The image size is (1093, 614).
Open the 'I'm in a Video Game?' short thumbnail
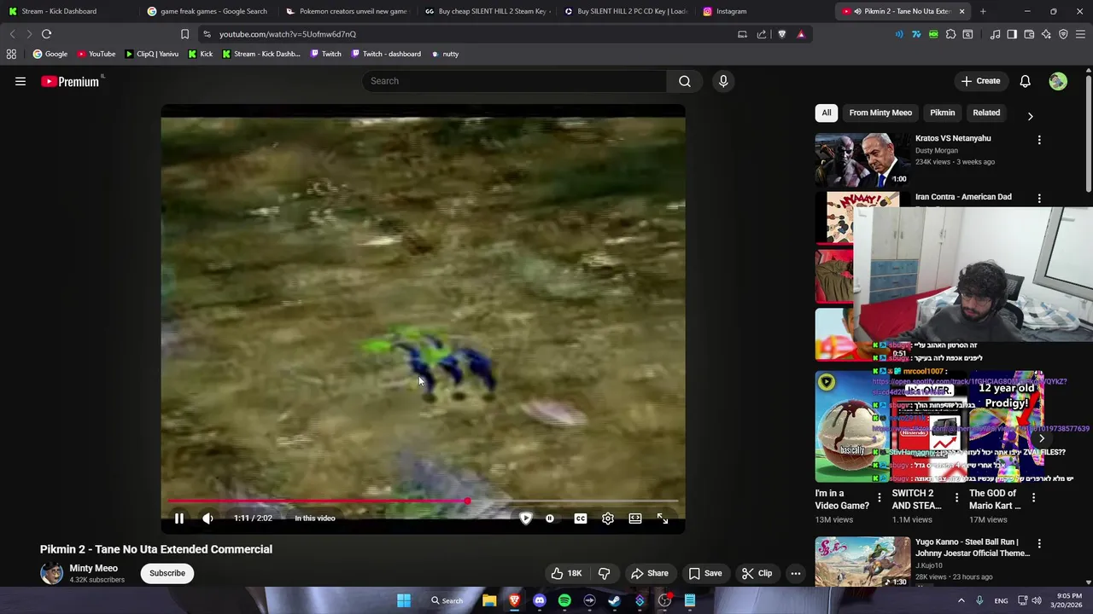(851, 426)
